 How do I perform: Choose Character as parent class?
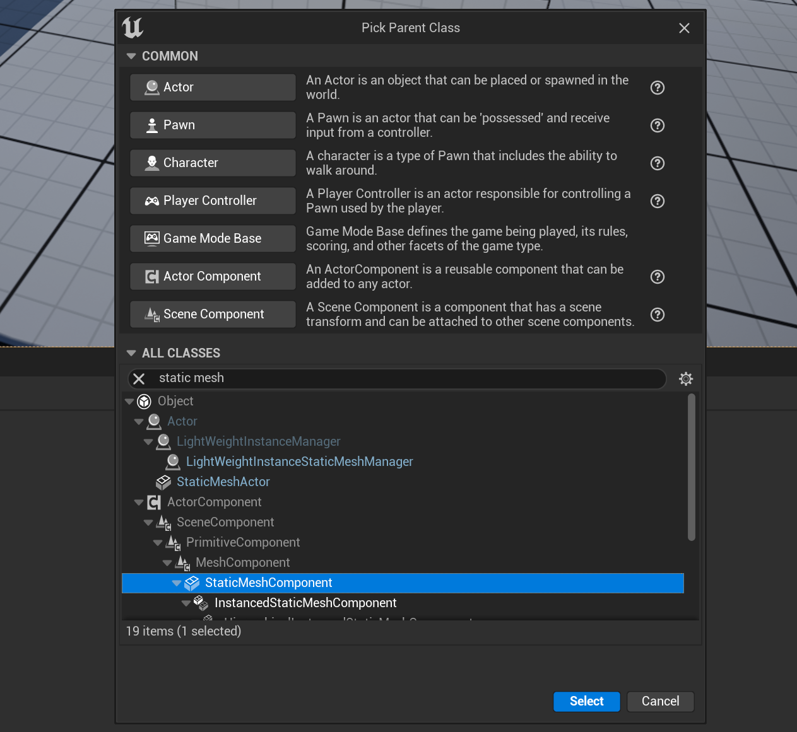pos(213,163)
